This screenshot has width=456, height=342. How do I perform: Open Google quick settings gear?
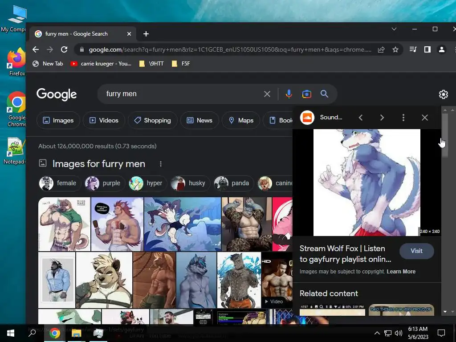coord(443,94)
